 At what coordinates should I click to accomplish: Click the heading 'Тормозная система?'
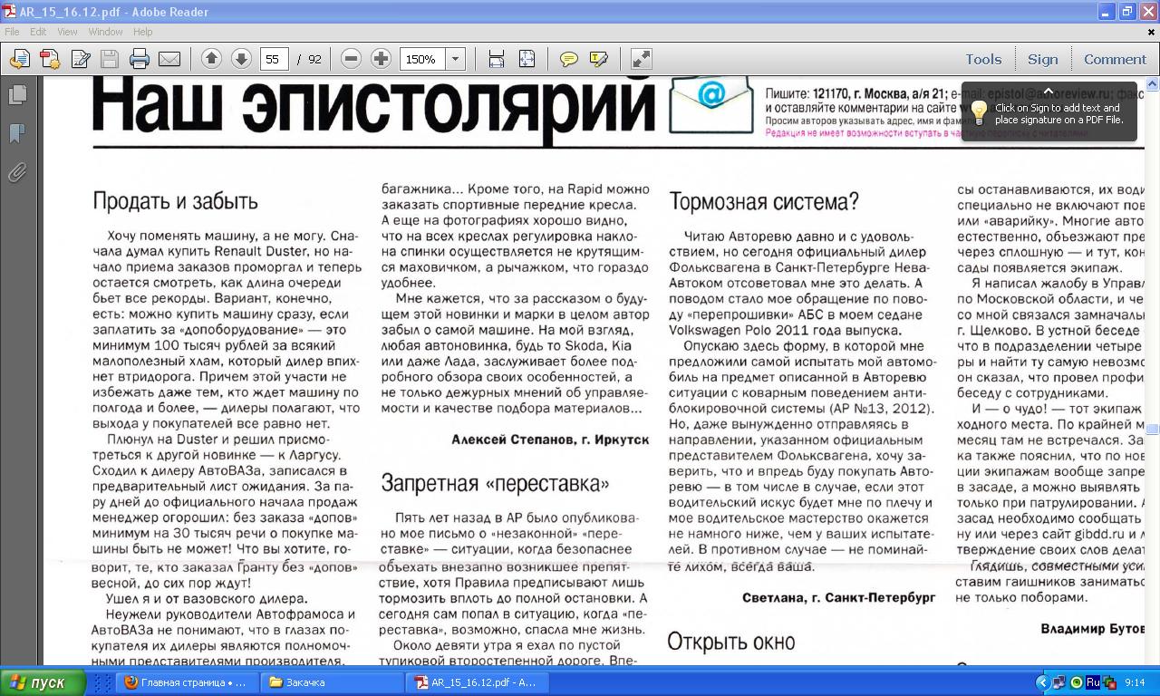click(x=763, y=201)
